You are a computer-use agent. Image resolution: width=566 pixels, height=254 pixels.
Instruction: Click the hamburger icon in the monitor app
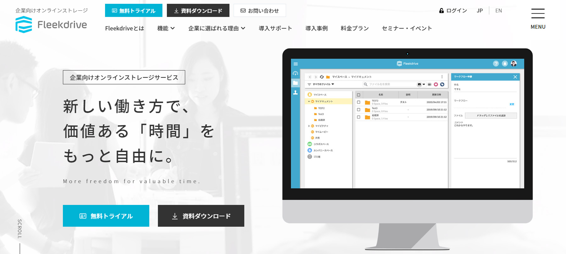click(x=296, y=64)
